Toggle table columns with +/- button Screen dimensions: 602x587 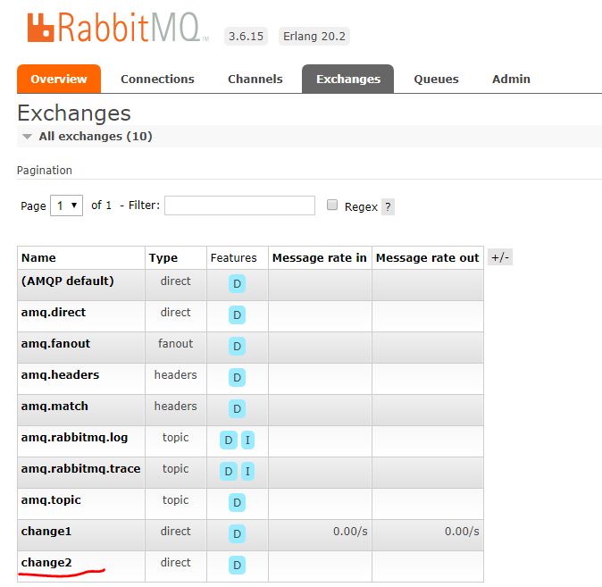tap(500, 257)
